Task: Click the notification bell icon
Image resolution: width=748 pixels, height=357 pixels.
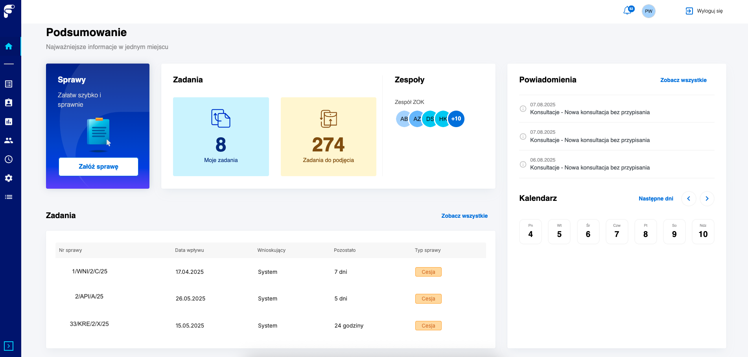Action: 628,11
